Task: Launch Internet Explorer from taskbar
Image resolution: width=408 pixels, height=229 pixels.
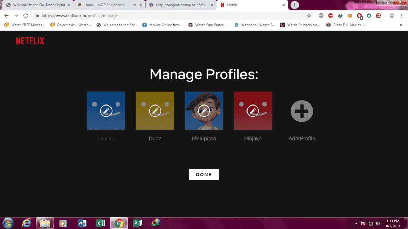Action: tap(27, 223)
